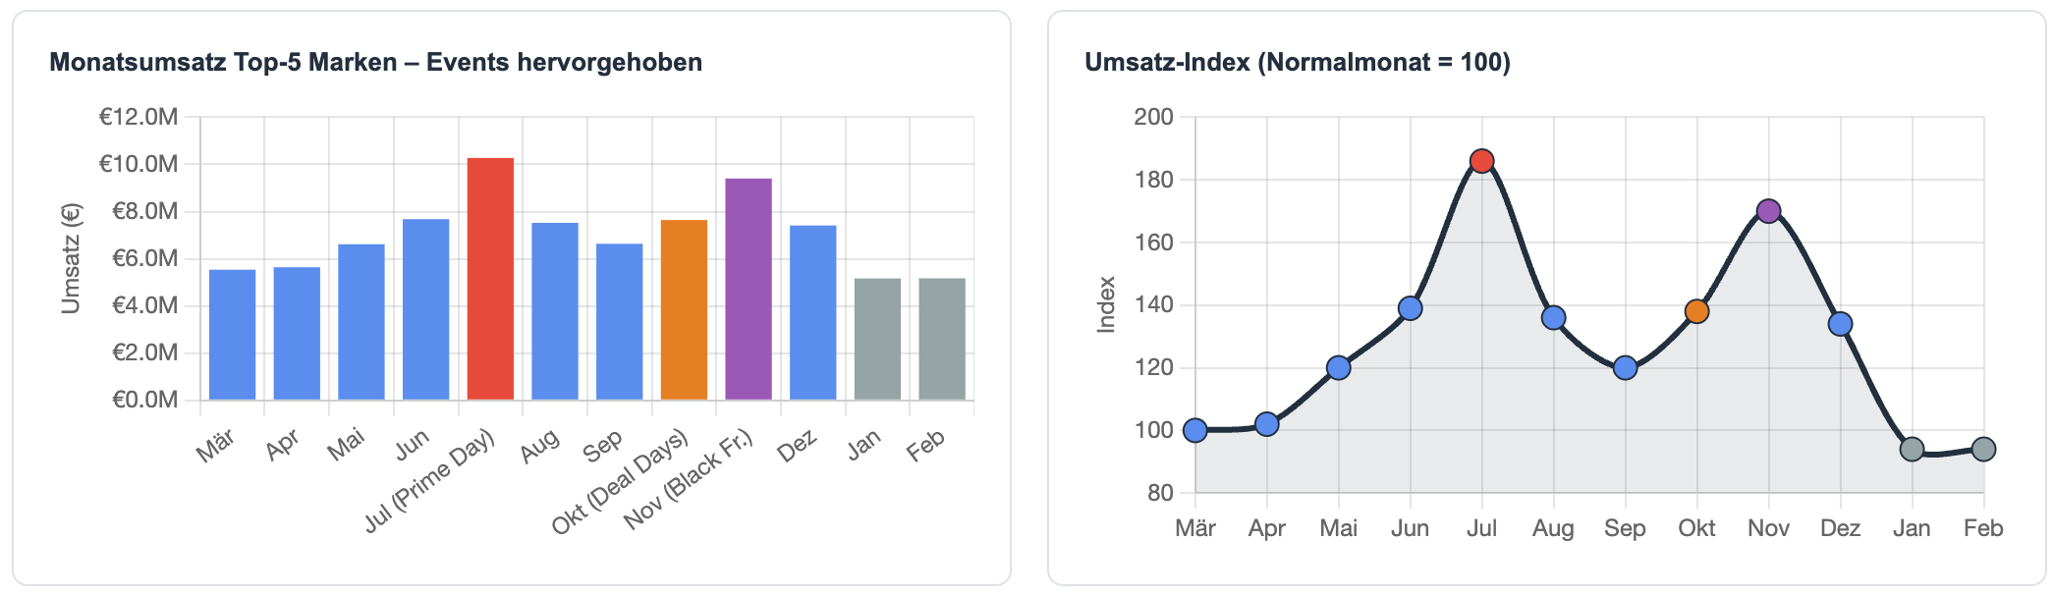Click the blue Mär bar

click(233, 335)
